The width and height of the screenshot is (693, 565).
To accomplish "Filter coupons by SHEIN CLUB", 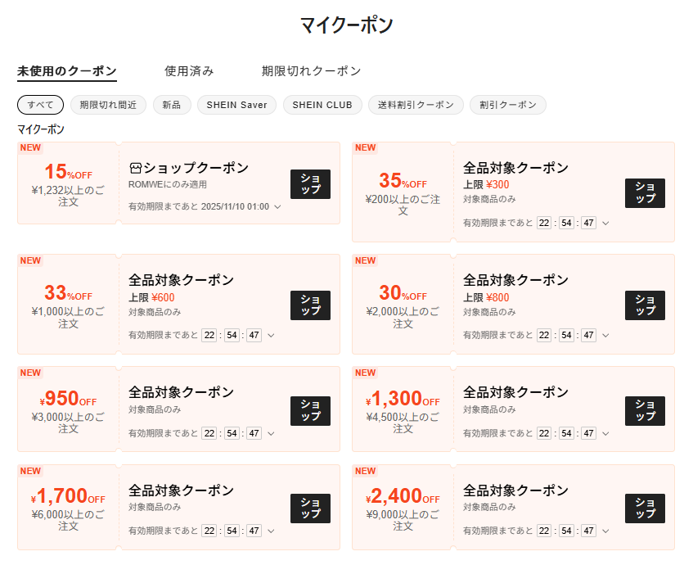I will (x=322, y=105).
